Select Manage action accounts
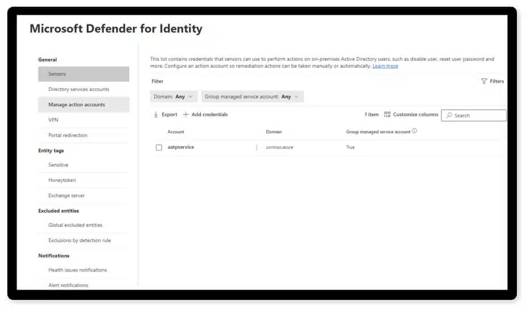Screen dimensions: 531x314 [83, 105]
